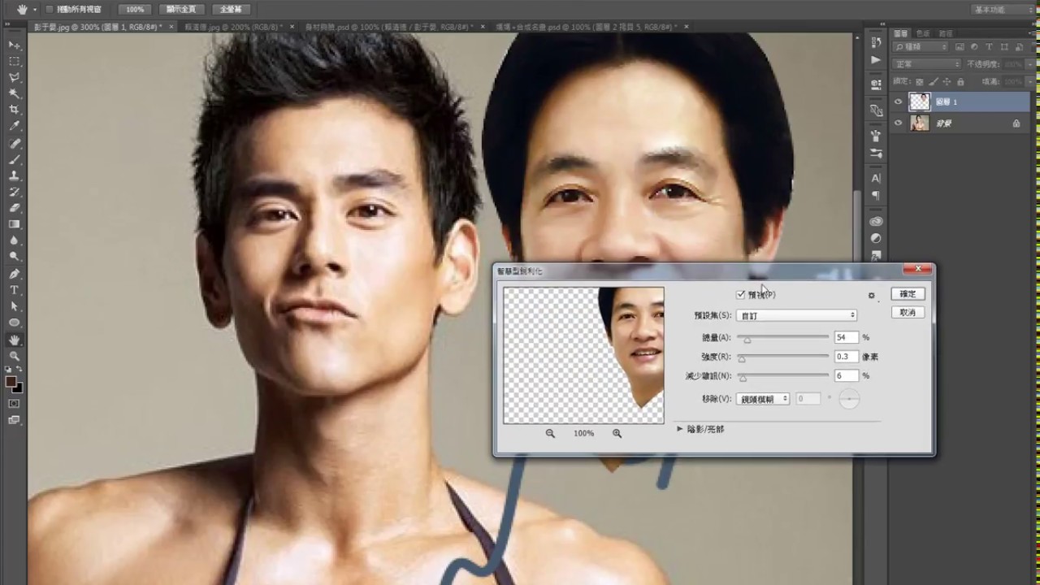Screen dimensions: 1040x585
Task: Click the 強度(R) radius slider track
Action: [782, 356]
